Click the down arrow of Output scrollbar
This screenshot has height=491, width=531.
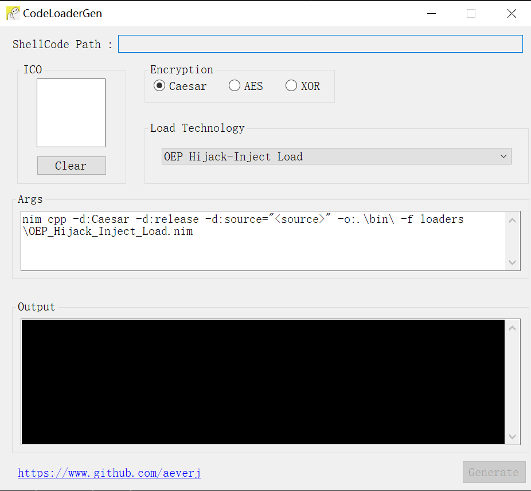click(x=512, y=437)
